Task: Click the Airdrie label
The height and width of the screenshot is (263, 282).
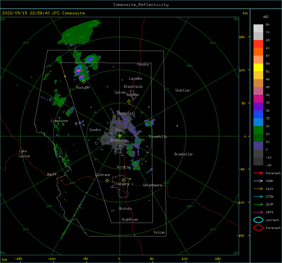Action: 123,167
